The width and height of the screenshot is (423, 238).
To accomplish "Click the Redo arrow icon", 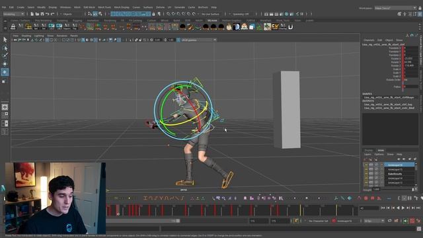I will (53, 14).
